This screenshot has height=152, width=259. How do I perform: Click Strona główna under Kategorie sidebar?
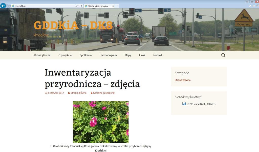pos(183,80)
